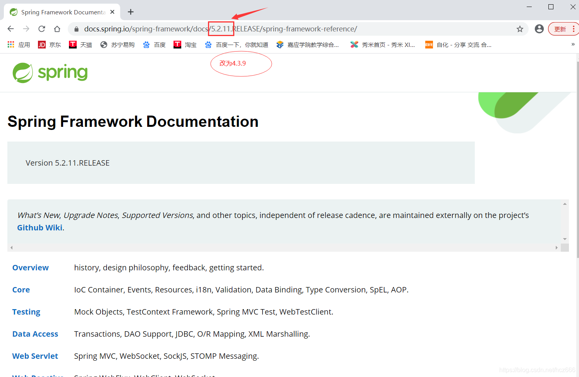Open the 天猫 bookmark
Viewport: 579px width, 377px height.
point(81,45)
